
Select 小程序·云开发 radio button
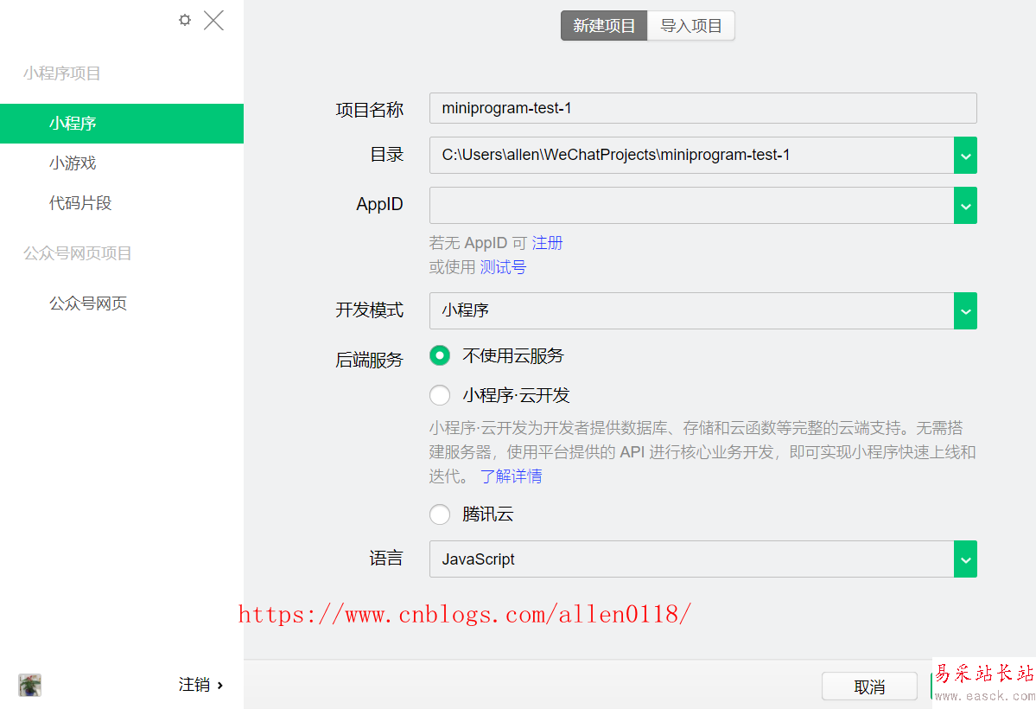(x=440, y=395)
